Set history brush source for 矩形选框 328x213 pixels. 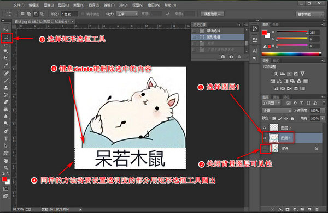195,37
